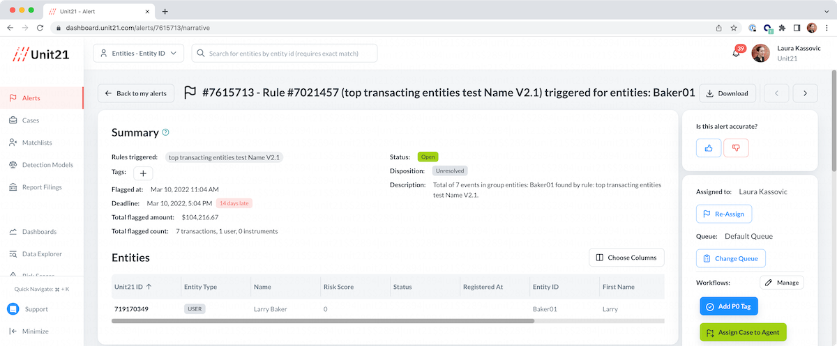Screen dimensions: 837x346
Task: Click the Add P0 Tag workflow button
Action: pyautogui.click(x=730, y=306)
